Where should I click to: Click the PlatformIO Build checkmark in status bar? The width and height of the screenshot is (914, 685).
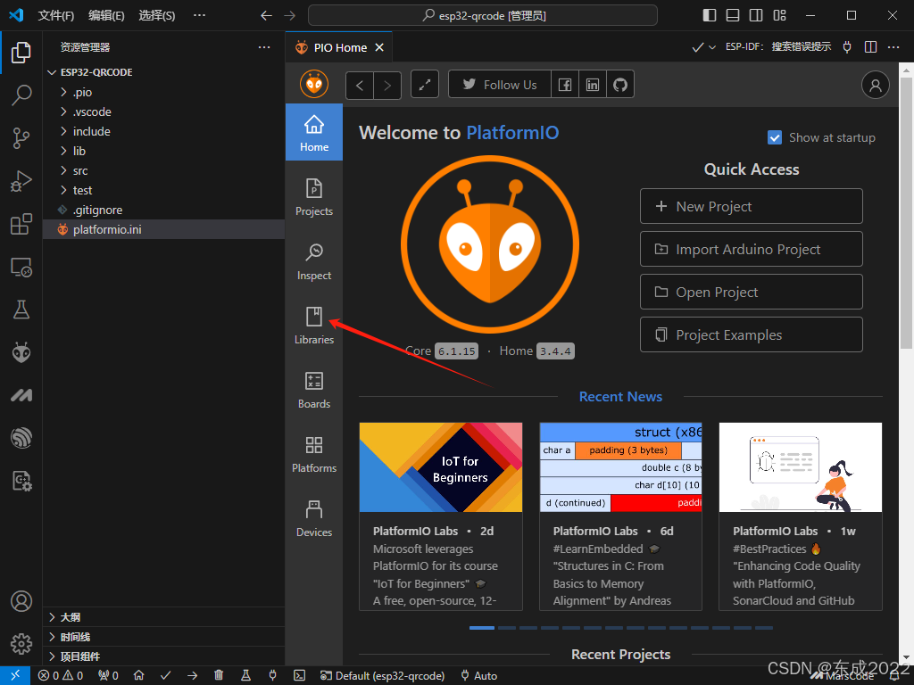coord(165,676)
